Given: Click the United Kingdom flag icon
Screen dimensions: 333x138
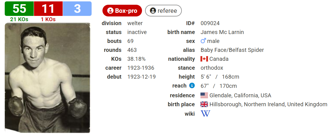Looking at the screenshot, I should 204,104.
